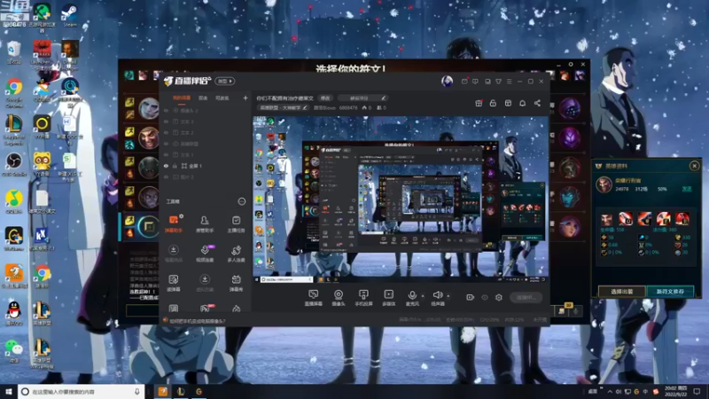Open the hamburger menu in title bar

pyautogui.click(x=509, y=82)
